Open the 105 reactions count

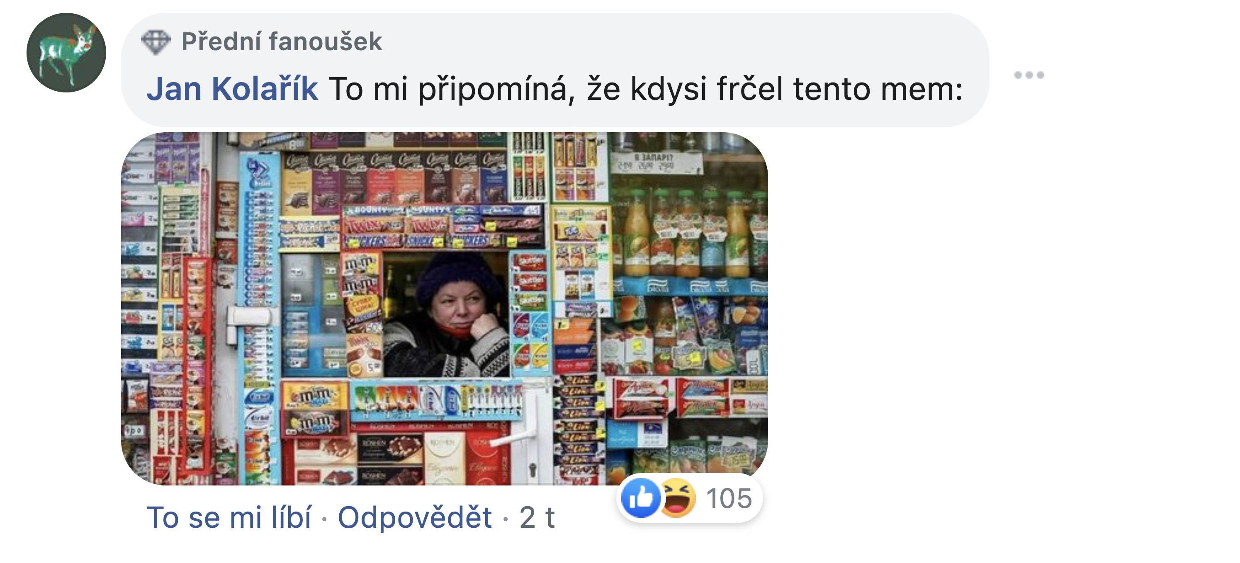729,498
